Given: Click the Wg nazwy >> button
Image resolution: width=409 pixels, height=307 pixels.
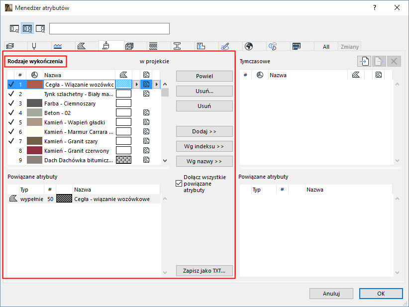Looking at the screenshot, I should 204,161.
